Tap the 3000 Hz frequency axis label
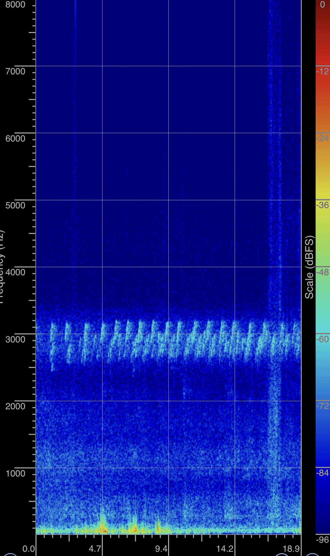330x556 pixels. pyautogui.click(x=15, y=339)
